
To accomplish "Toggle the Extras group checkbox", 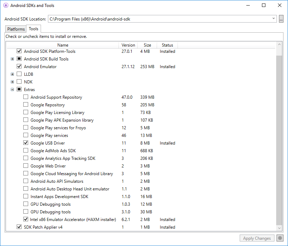I will coord(19,89).
